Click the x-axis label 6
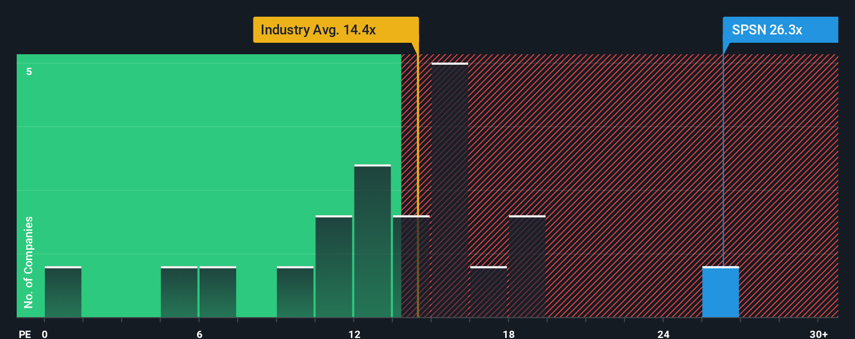 (x=199, y=334)
